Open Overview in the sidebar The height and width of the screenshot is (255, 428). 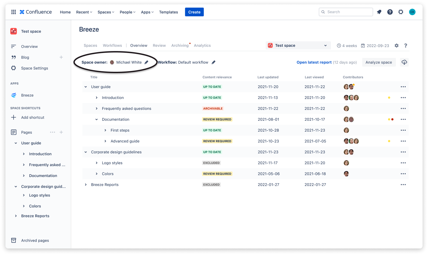(x=29, y=46)
